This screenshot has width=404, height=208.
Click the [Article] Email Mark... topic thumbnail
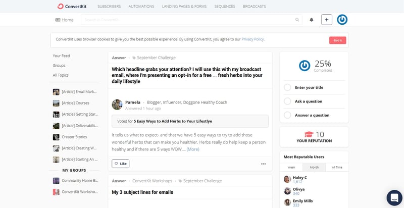coord(56,92)
